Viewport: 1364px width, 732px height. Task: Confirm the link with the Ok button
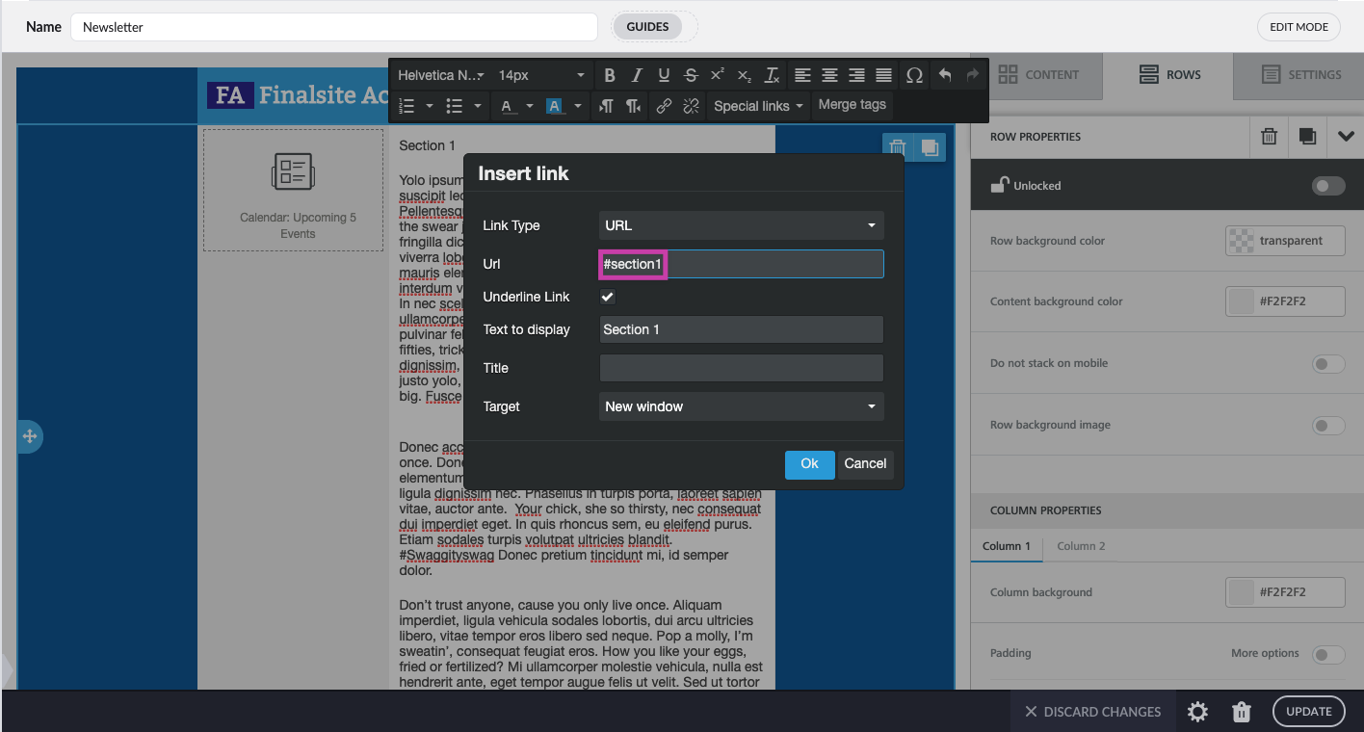tap(809, 464)
